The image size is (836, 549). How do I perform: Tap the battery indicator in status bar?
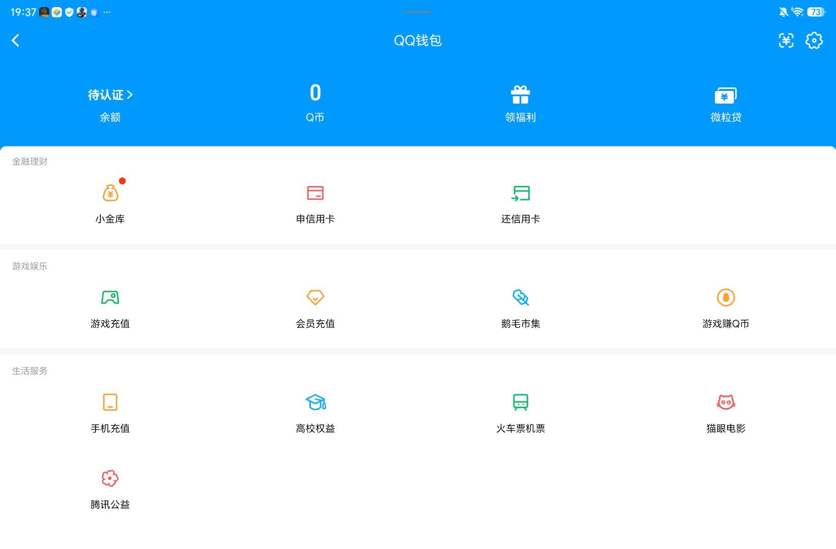pos(816,12)
